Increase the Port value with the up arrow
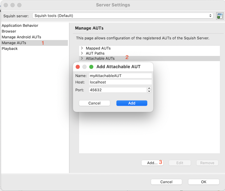 tap(149, 89)
